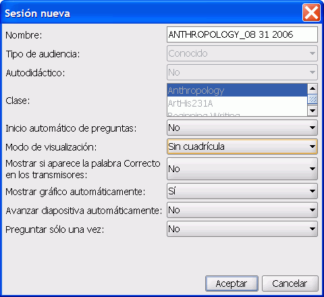Click the Nombre session name field

[x=242, y=34]
